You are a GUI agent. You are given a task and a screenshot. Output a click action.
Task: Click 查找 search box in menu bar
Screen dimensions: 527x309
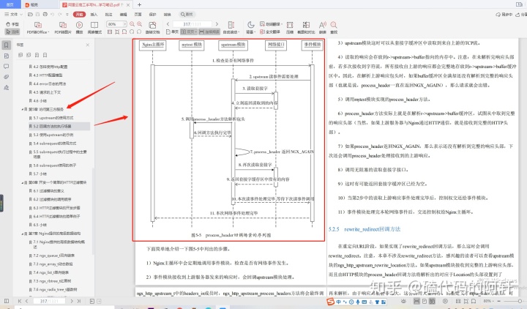pos(187,15)
